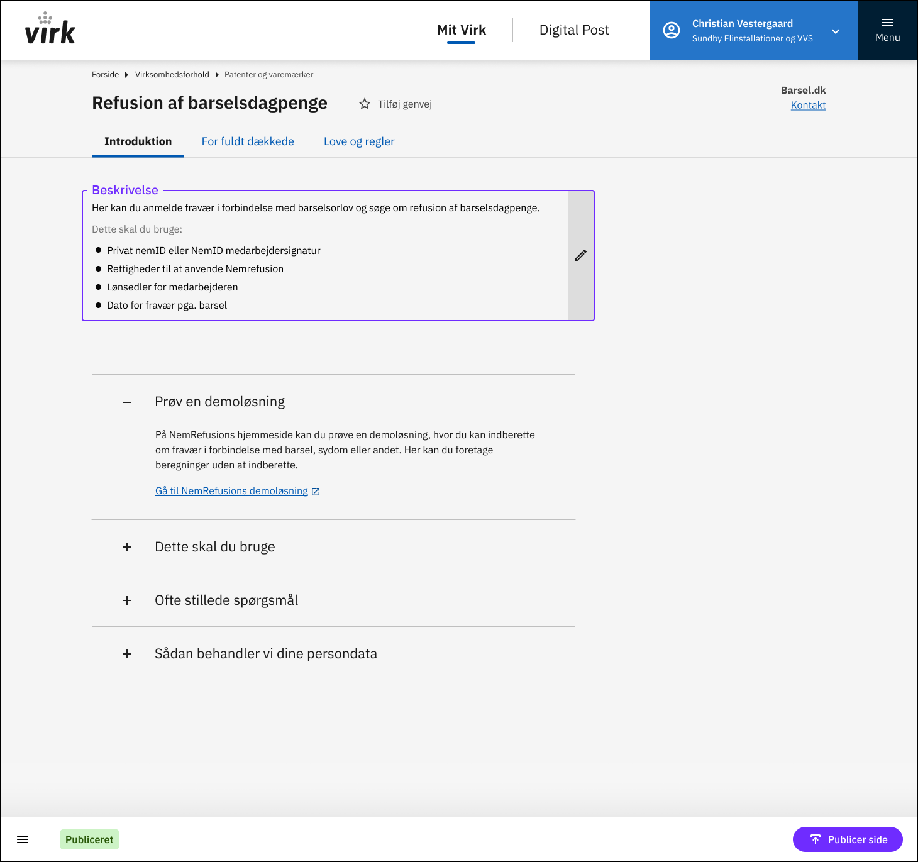Click the 'Dette skal du bruge:' subheading in Beskrivelse
This screenshot has height=862, width=918.
point(137,229)
